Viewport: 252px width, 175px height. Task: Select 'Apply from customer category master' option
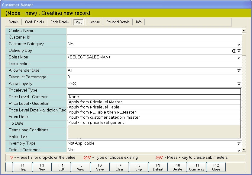pyautogui.click(x=104, y=117)
